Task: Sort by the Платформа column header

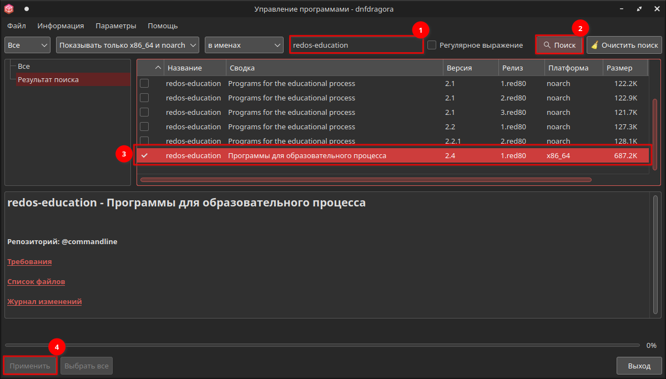Action: point(574,68)
